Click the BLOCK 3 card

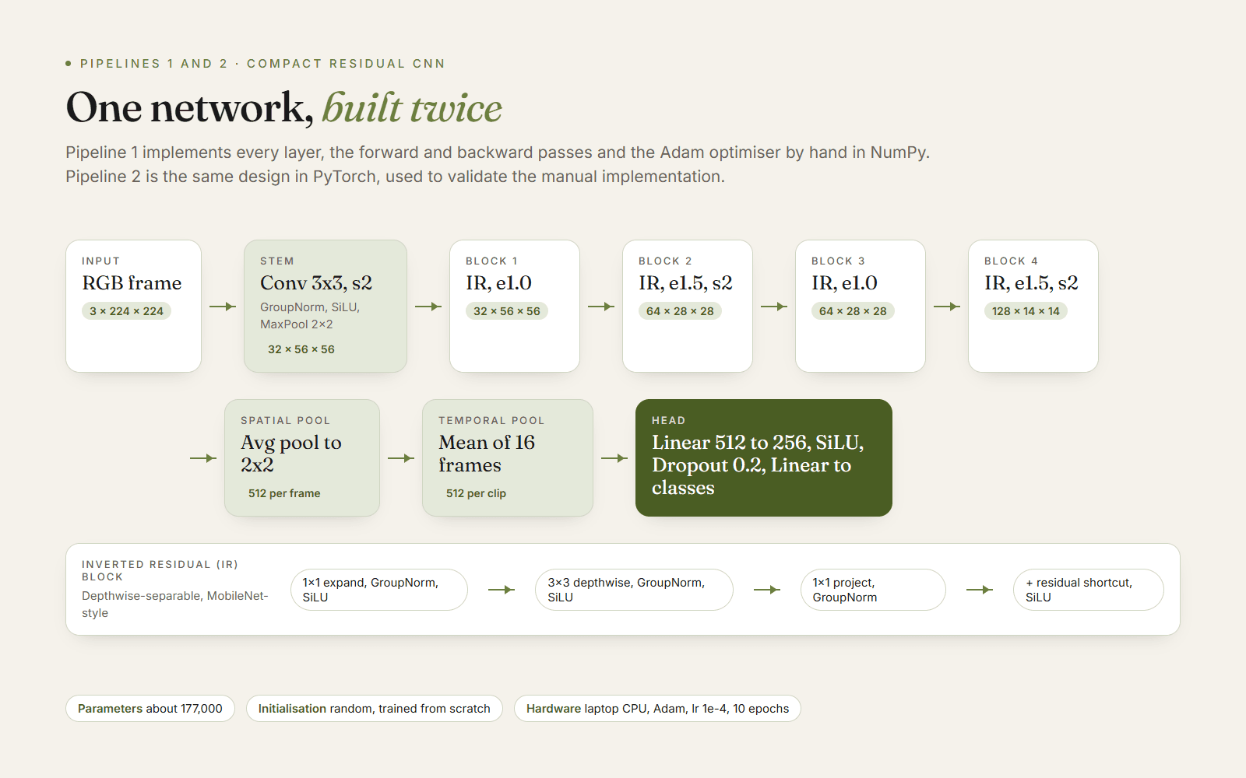pos(861,306)
